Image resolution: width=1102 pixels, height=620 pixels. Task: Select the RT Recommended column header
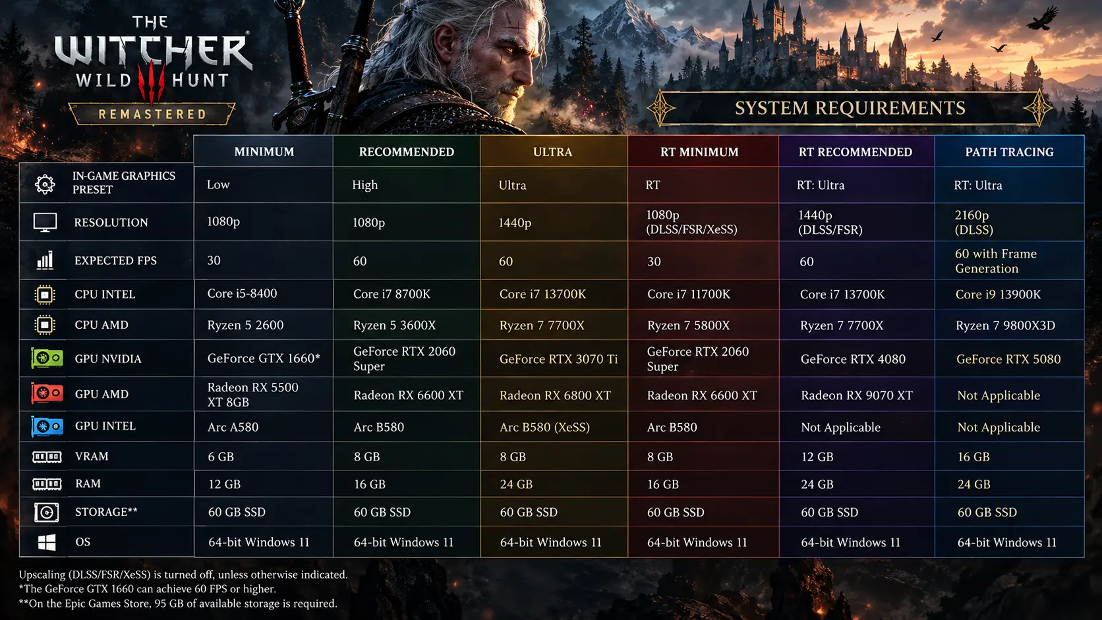pyautogui.click(x=855, y=152)
